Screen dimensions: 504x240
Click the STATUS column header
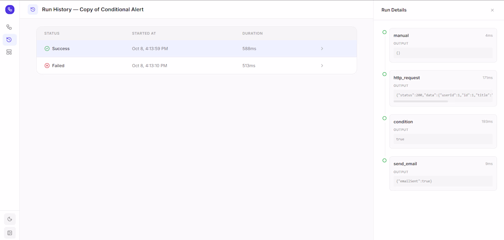pyautogui.click(x=52, y=33)
